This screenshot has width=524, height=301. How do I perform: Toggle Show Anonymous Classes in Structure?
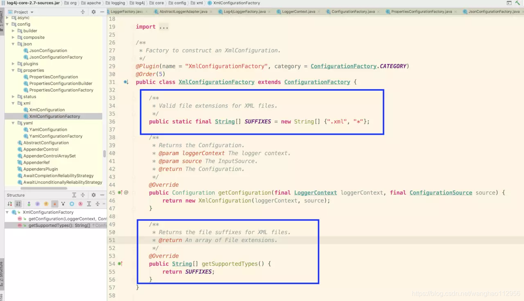tap(63, 204)
